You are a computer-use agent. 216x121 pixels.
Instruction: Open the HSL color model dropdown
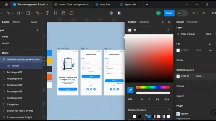(x=131, y=99)
